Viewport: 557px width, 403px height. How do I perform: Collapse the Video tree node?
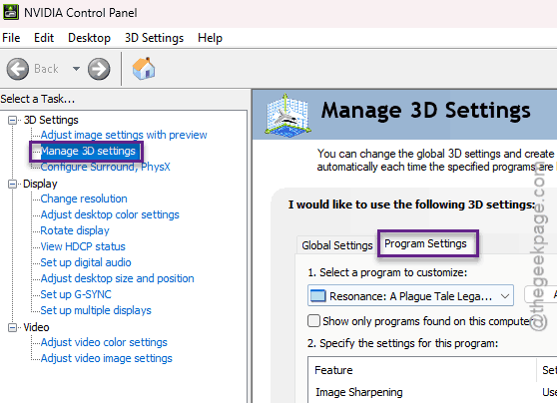tap(12, 327)
